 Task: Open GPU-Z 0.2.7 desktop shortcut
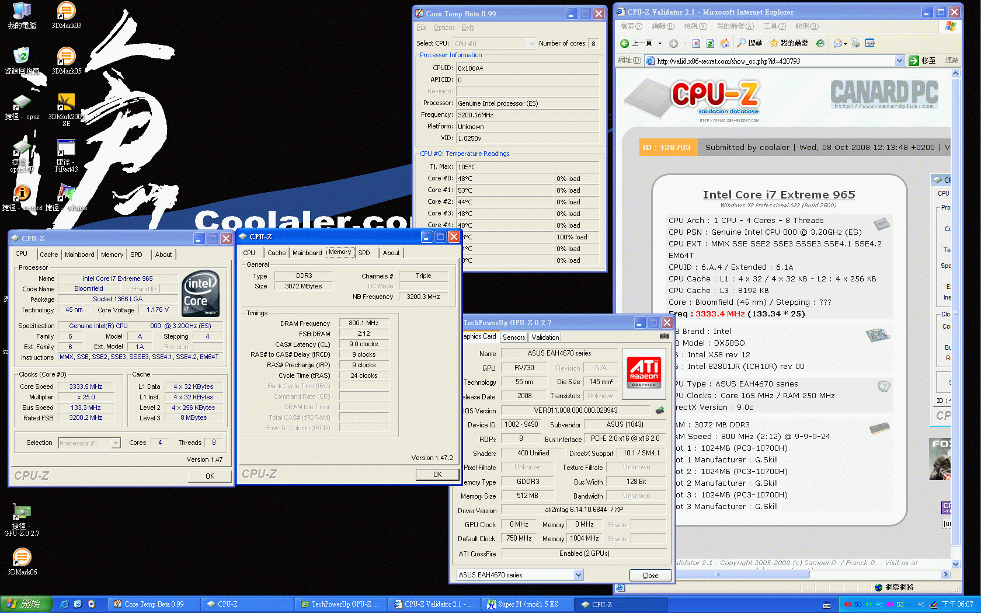[22, 520]
